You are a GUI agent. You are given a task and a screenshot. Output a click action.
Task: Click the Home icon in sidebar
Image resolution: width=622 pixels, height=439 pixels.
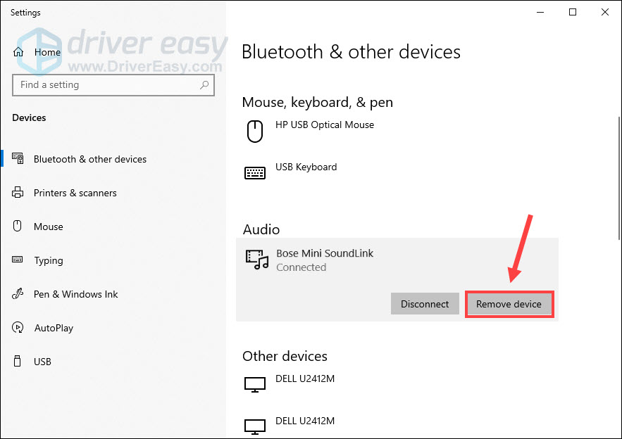(18, 52)
